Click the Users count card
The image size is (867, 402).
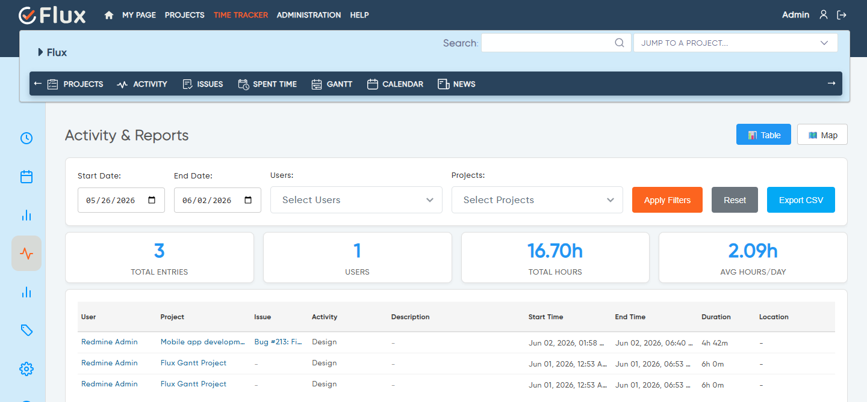(x=358, y=257)
